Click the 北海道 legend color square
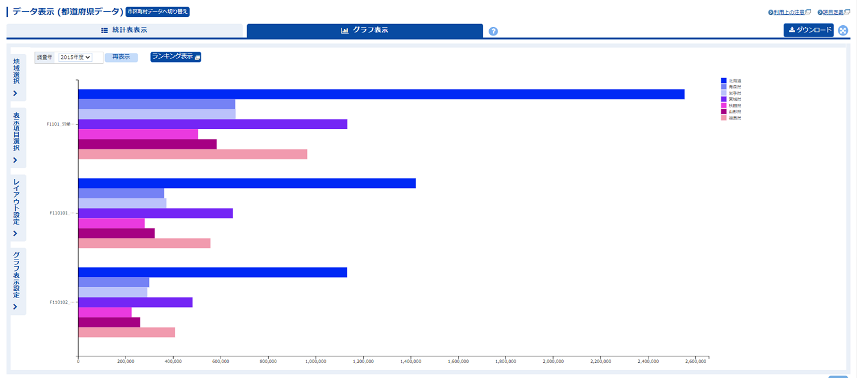 (x=724, y=81)
